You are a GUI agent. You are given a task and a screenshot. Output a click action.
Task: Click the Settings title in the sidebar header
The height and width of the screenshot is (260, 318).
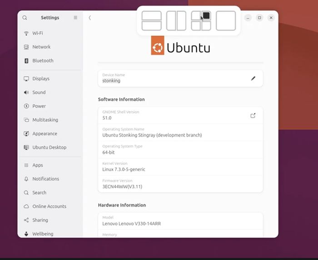(x=50, y=18)
